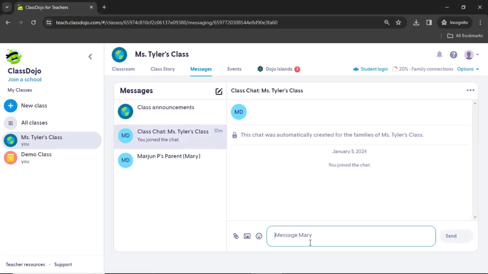This screenshot has width=488, height=274.
Task: Click the Class Chat: Ms. Tyler's Class header title
Action: click(267, 91)
